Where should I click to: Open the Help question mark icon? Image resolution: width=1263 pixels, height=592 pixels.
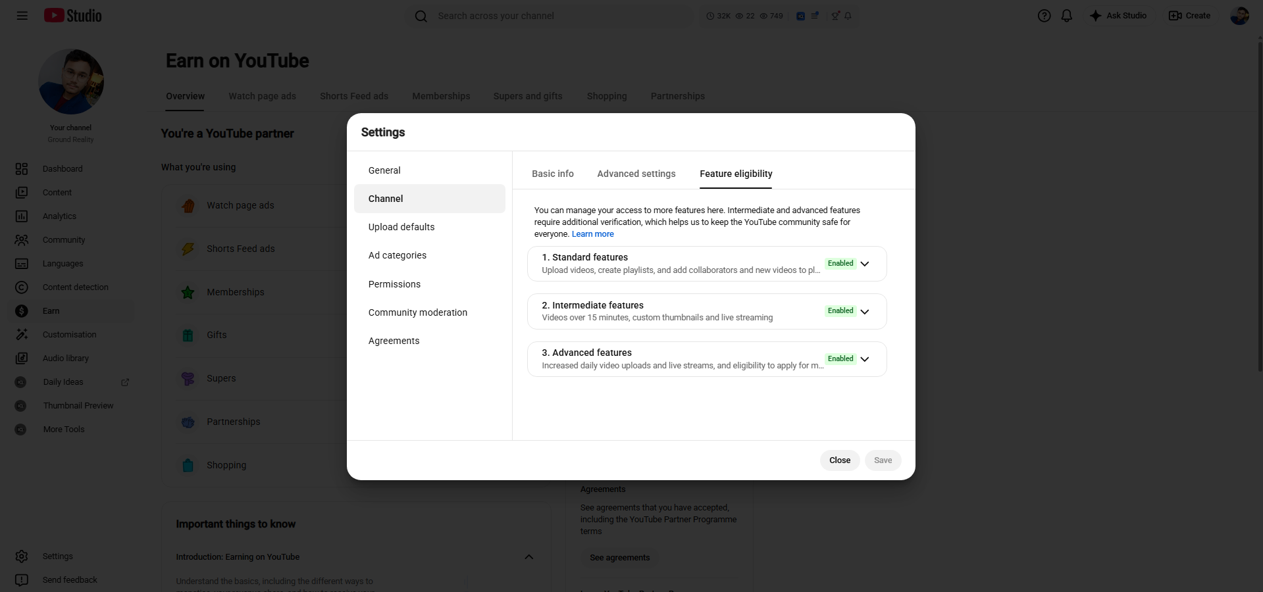pyautogui.click(x=1044, y=16)
